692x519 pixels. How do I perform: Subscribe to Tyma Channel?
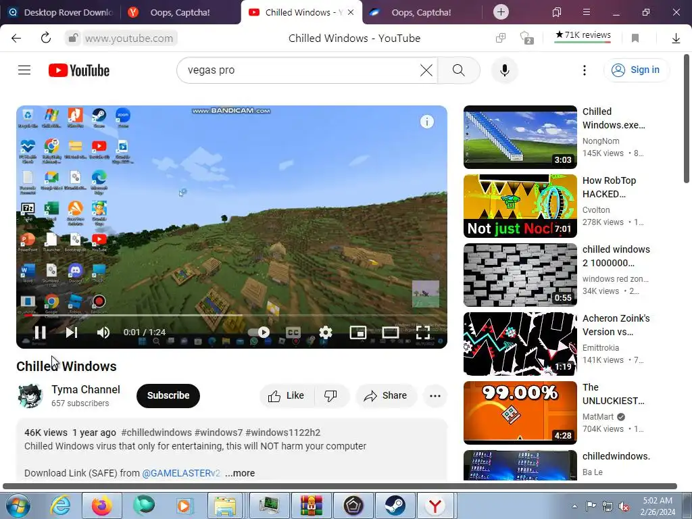(x=168, y=395)
